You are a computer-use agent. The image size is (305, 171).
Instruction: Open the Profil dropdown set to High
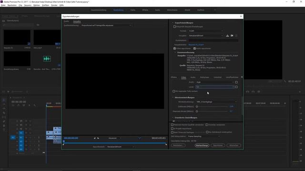tap(215, 82)
